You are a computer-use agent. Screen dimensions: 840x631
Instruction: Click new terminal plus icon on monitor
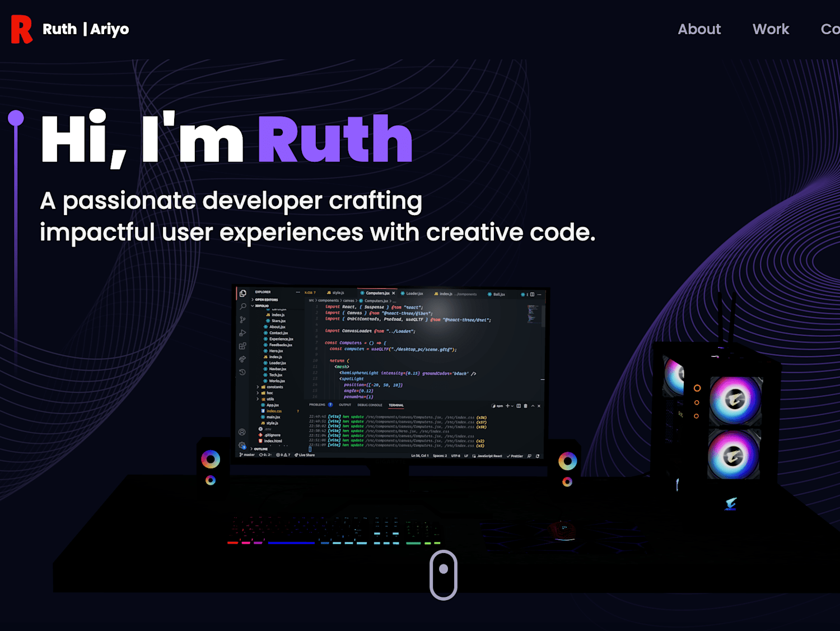pyautogui.click(x=507, y=406)
